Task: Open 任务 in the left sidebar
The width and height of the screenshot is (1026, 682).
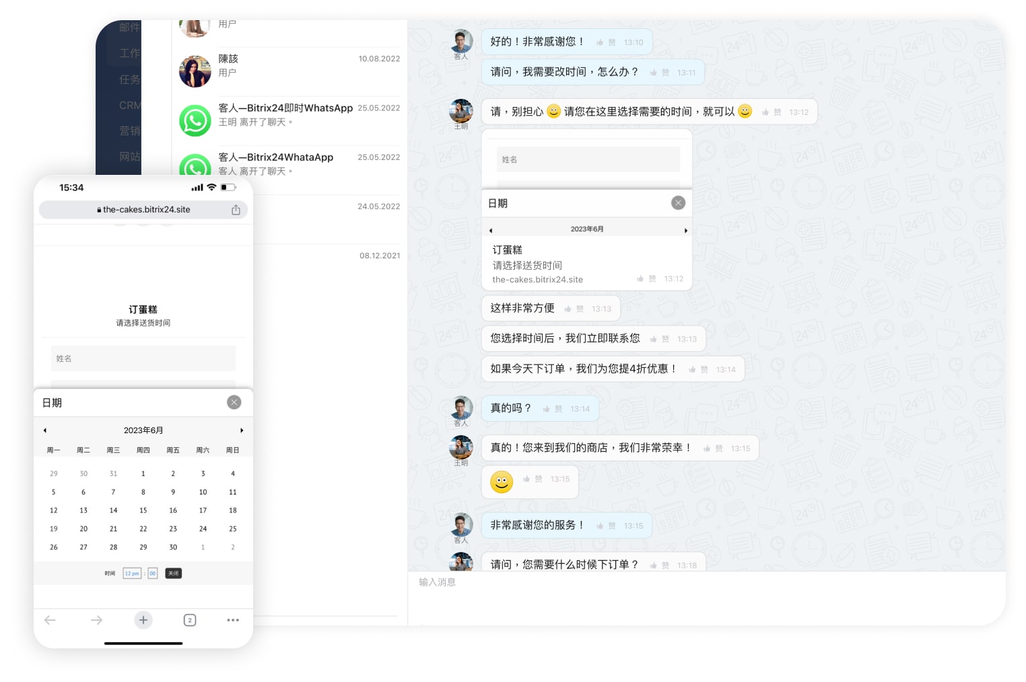Action: pyautogui.click(x=130, y=79)
